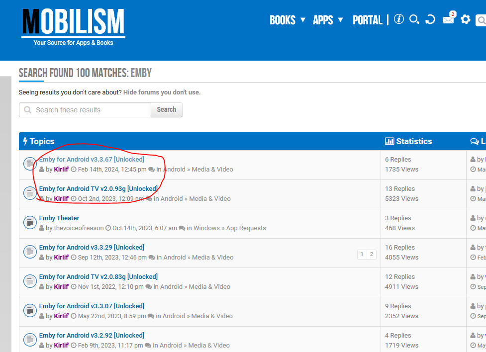Image resolution: width=486 pixels, height=352 pixels.
Task: Open topic 'Emby for Android v3.3.29 [Unlocked]'
Action: (x=92, y=247)
